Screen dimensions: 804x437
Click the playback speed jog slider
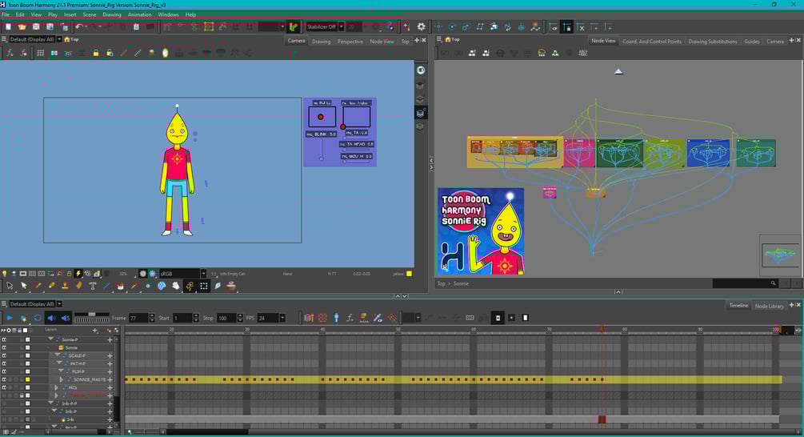[x=92, y=317]
